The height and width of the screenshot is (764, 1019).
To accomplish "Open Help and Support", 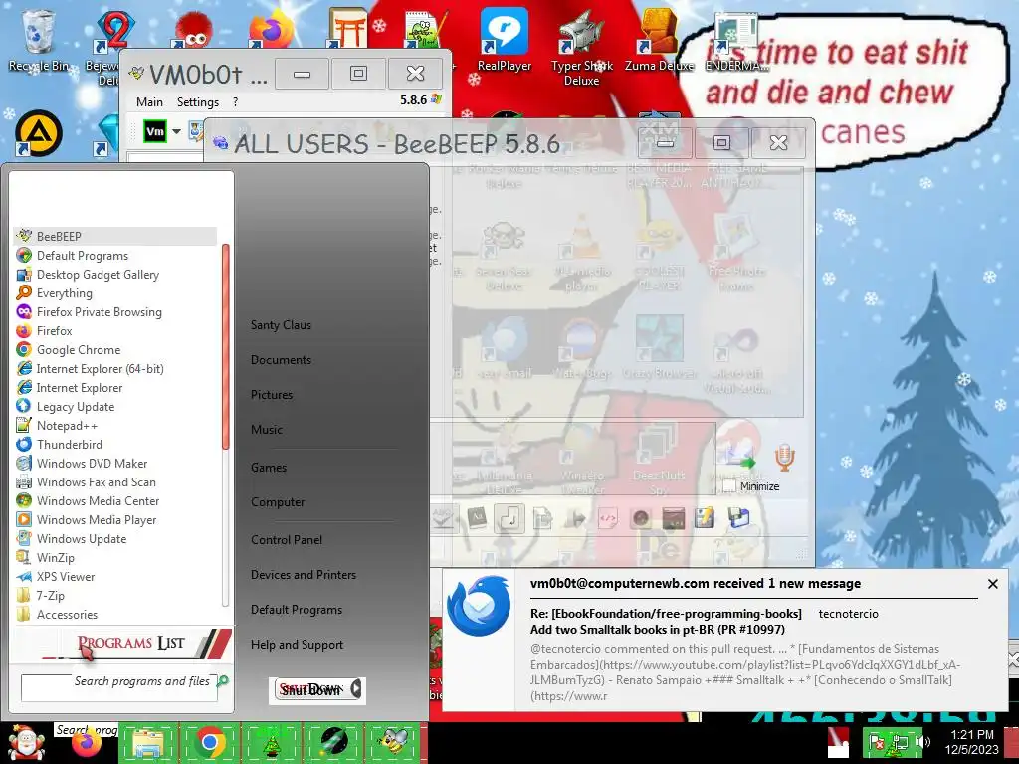I will (297, 645).
